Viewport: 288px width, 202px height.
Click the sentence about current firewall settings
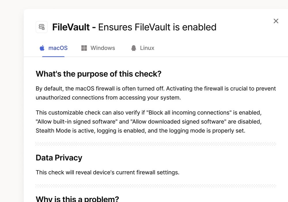pyautogui.click(x=107, y=172)
